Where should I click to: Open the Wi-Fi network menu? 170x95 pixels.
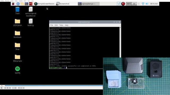tap(143, 4)
